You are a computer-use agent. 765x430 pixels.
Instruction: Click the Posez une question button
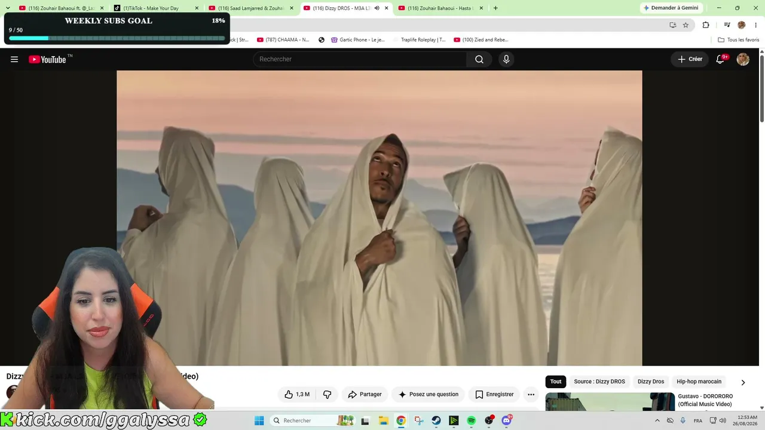point(429,394)
